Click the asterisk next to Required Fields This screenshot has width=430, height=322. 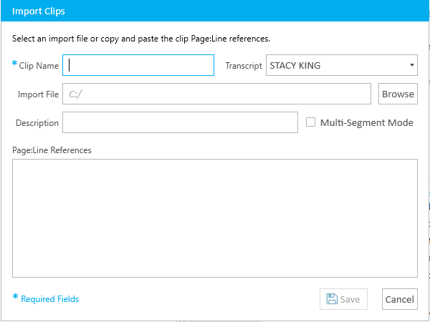click(x=15, y=297)
